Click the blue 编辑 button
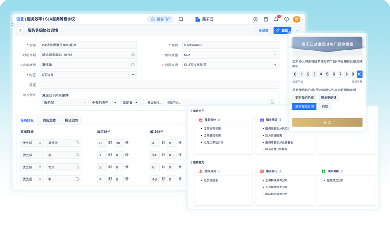This screenshot has width=390, height=227. (282, 31)
